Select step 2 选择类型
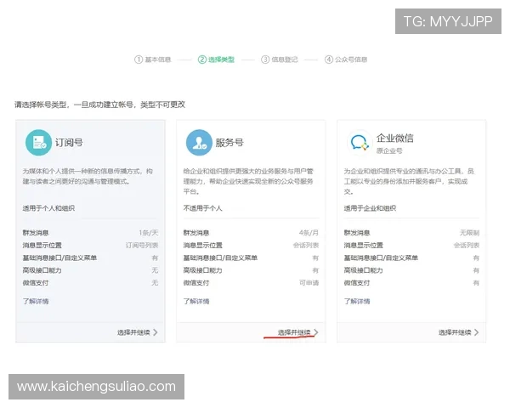Screen dimensions: 510x408 point(216,59)
